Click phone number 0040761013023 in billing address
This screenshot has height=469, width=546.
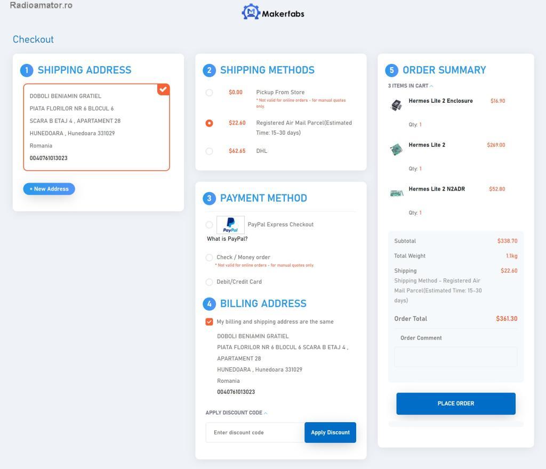[x=236, y=392]
